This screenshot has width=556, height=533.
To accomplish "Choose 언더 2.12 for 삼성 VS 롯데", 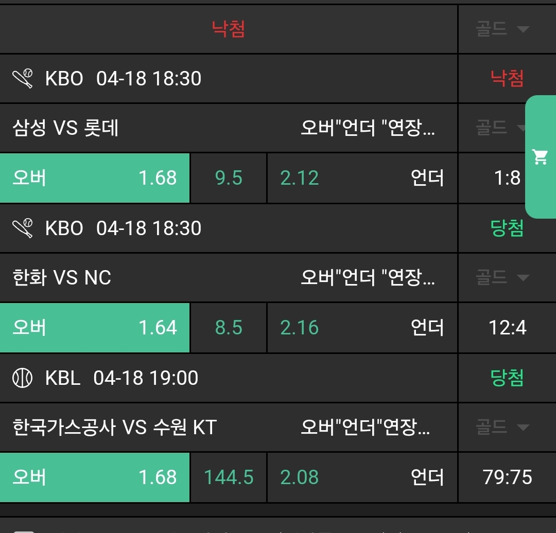I will click(x=362, y=178).
